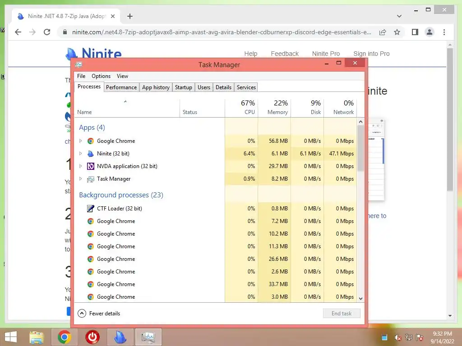The width and height of the screenshot is (462, 346).
Task: Open Chrome side panel icon
Action: click(415, 32)
